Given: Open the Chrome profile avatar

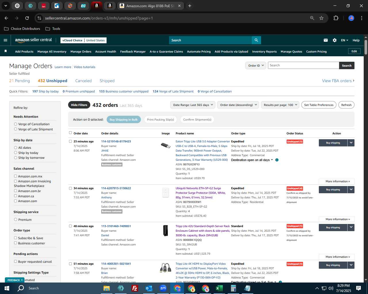Looking at the screenshot, I should [x=351, y=18].
